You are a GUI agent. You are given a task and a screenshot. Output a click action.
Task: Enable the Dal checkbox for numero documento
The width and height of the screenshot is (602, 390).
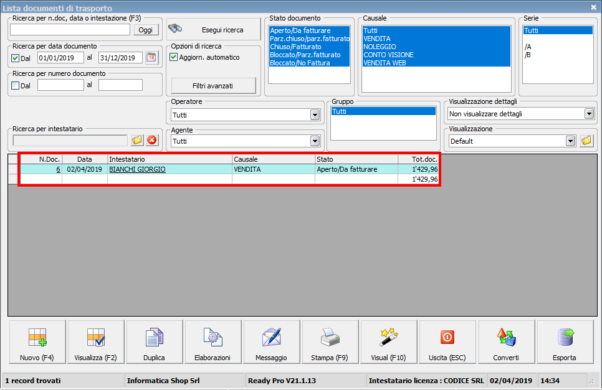16,86
